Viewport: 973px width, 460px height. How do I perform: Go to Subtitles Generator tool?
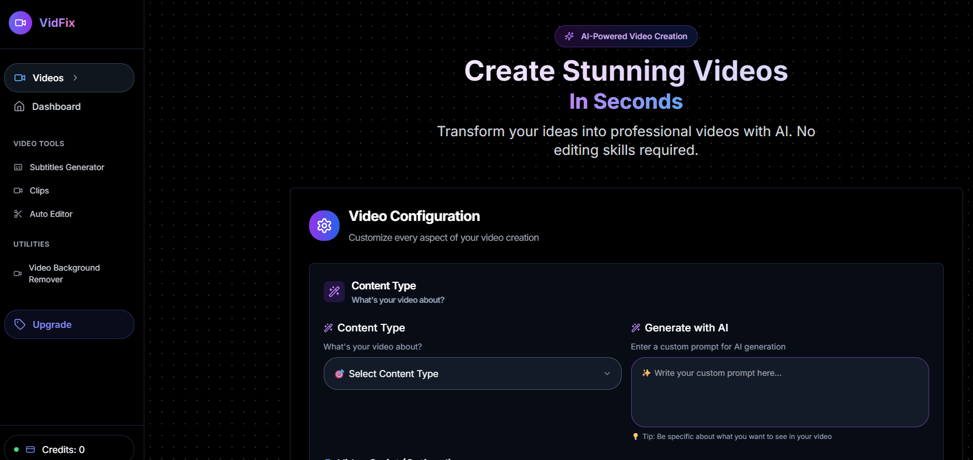tap(67, 167)
